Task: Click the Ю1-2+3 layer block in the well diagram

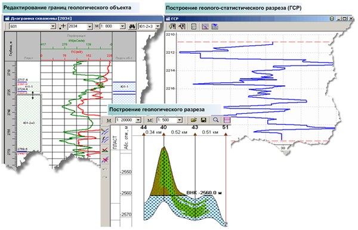Action: pos(29,123)
